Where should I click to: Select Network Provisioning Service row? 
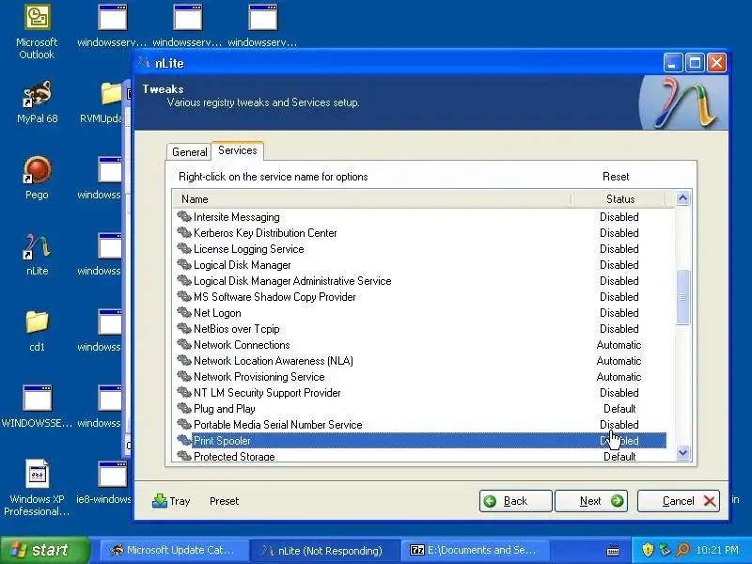419,377
